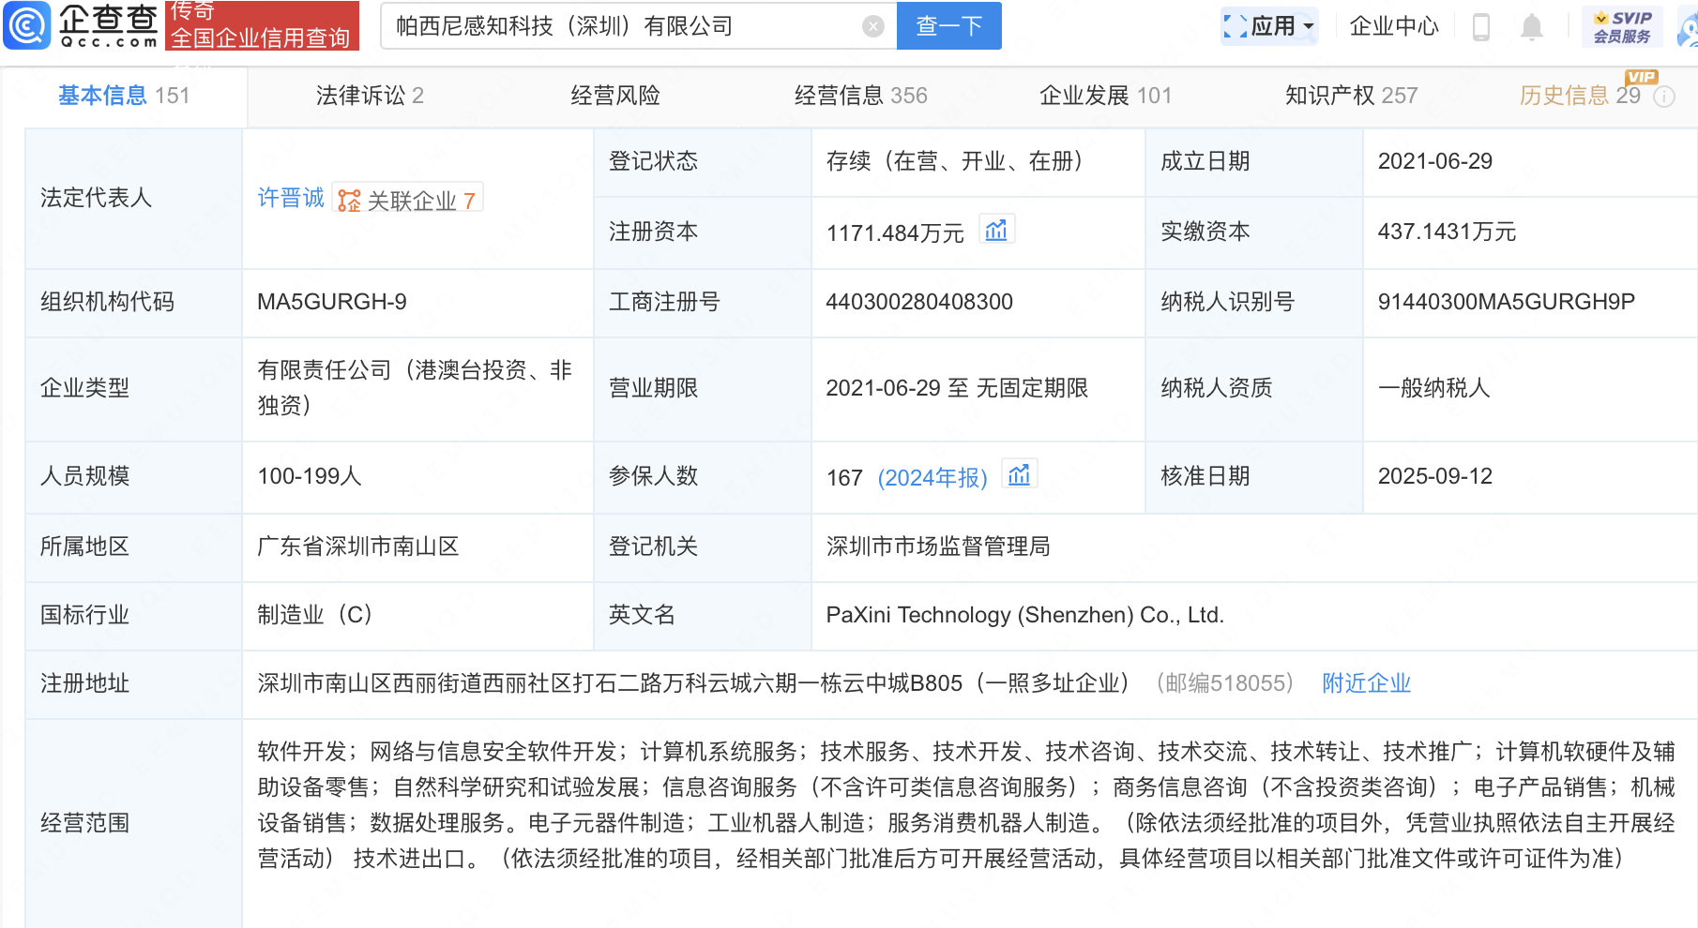View 关联企业 7 badge
Viewport: 1698px width, 928px height.
click(408, 200)
